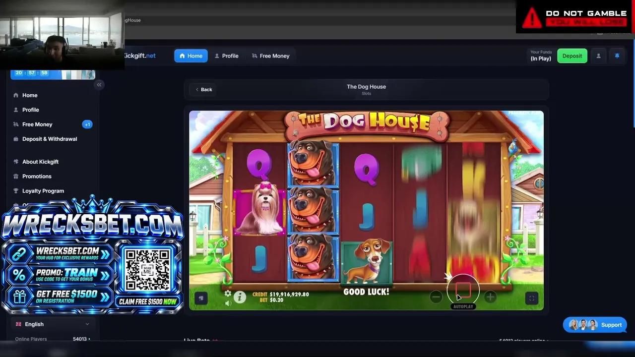635x357 pixels.
Task: Go back from The Dog House
Action: pyautogui.click(x=203, y=90)
